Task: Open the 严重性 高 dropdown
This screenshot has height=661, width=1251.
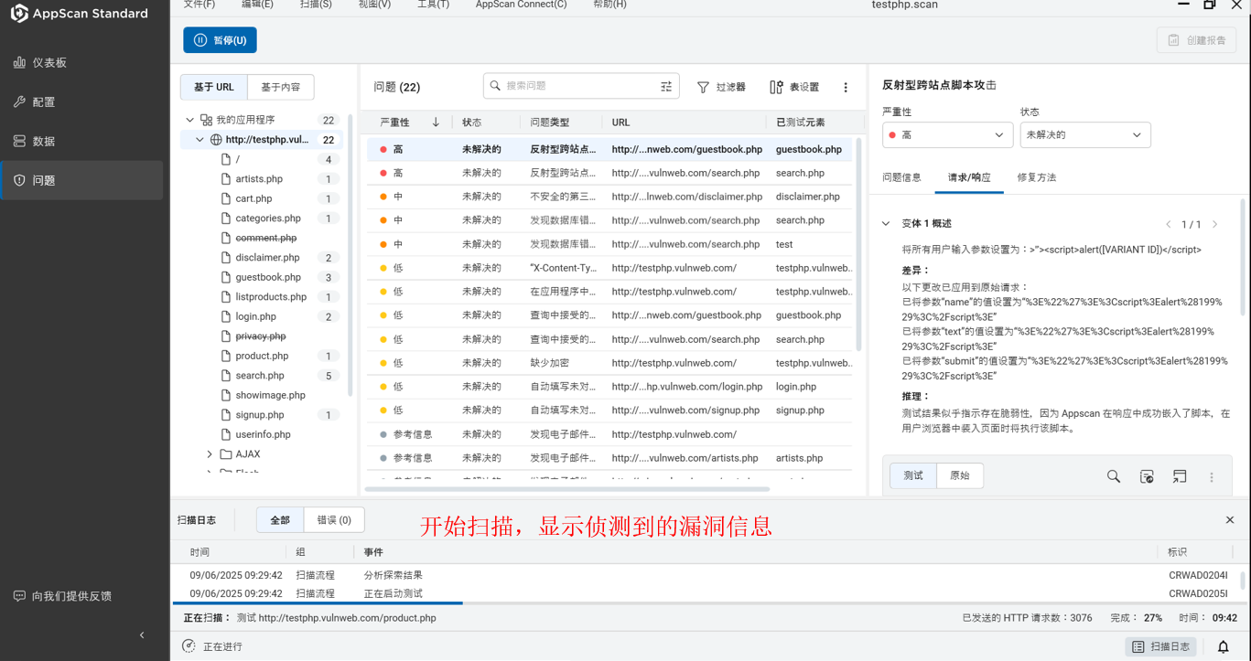Action: 948,134
